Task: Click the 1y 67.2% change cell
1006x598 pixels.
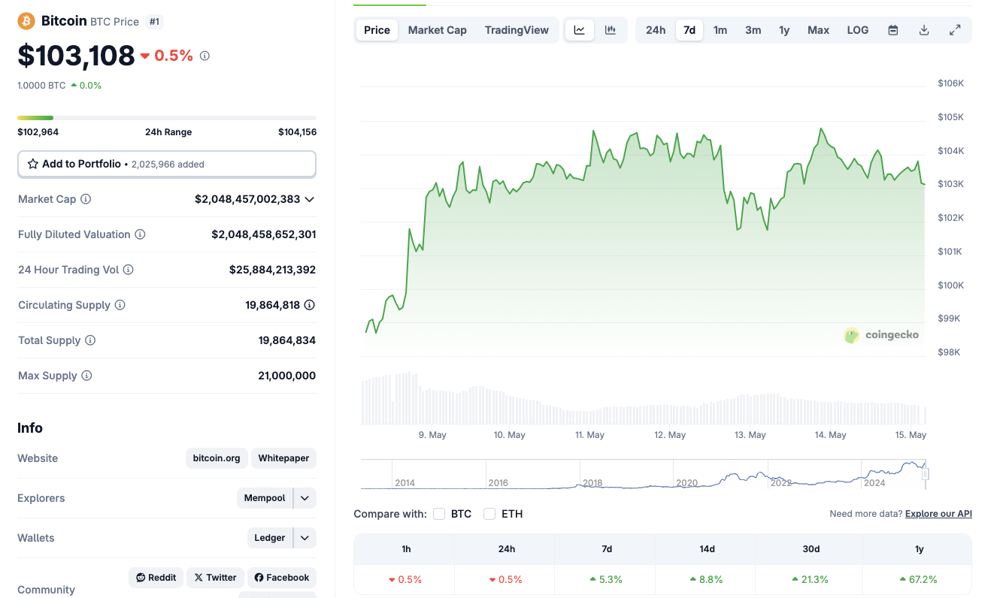Action: point(919,579)
